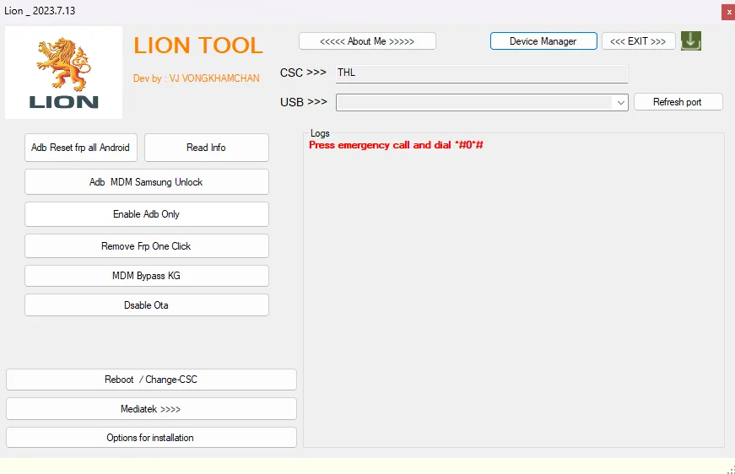Select Remove Frp One Click
Image resolution: width=735 pixels, height=474 pixels.
[x=146, y=246]
